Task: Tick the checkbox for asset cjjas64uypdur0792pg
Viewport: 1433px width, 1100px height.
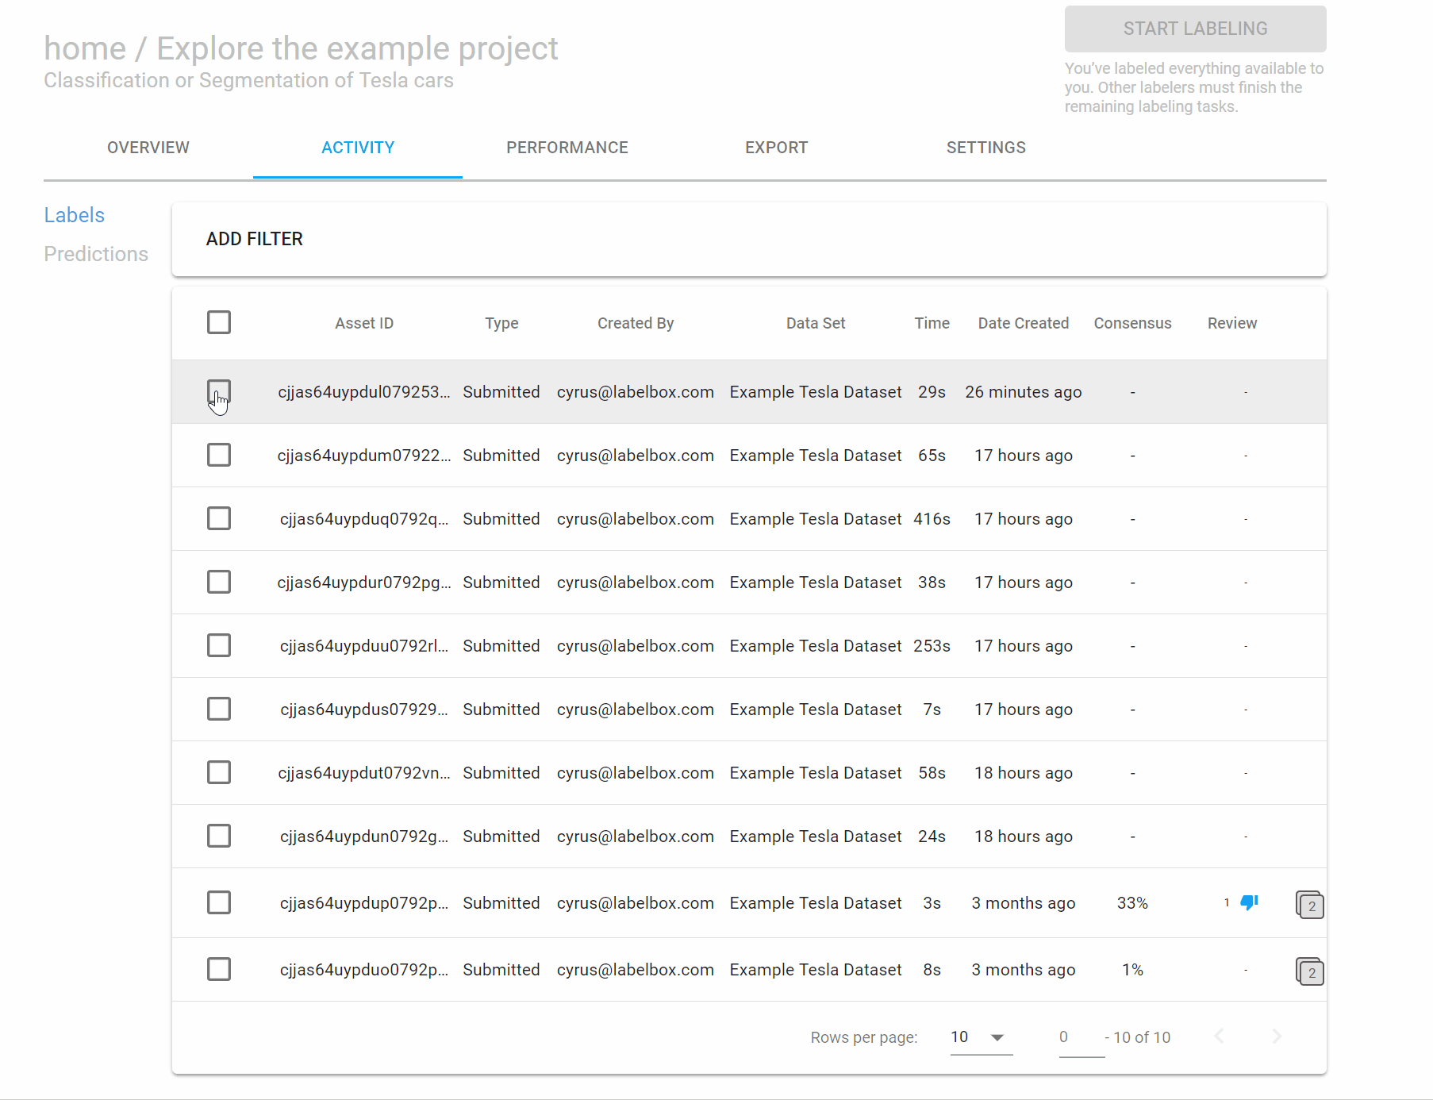Action: [219, 582]
